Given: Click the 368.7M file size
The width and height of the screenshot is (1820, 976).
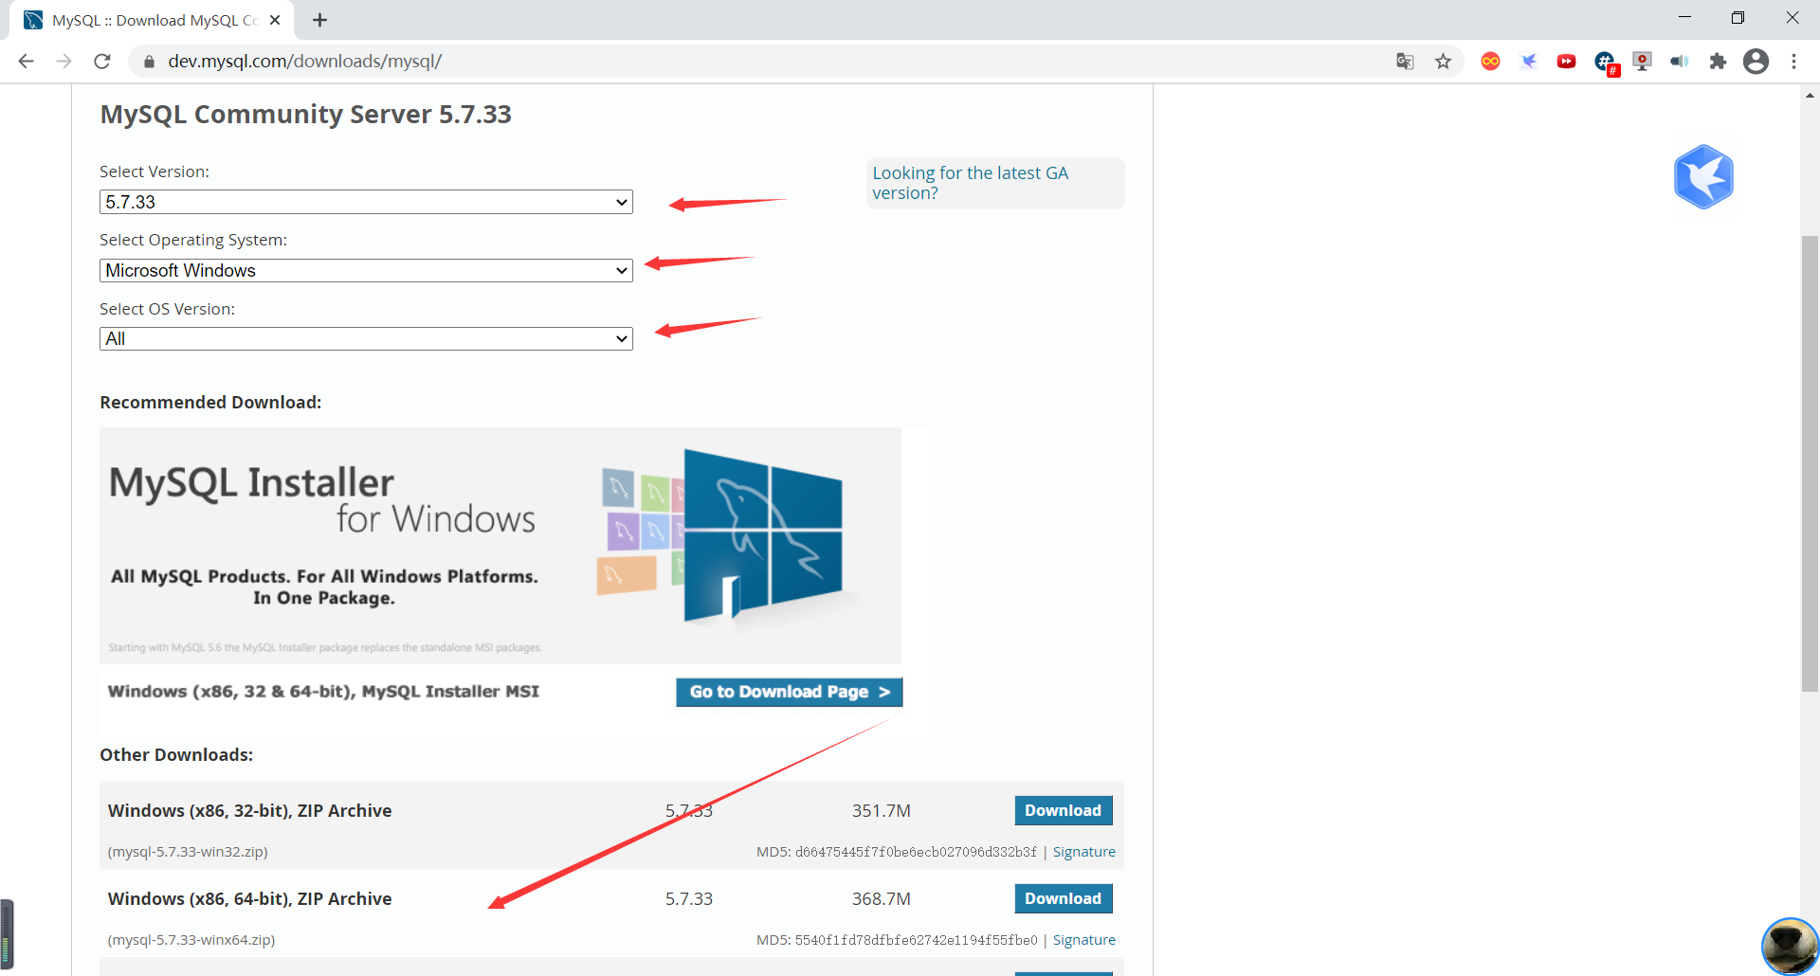Looking at the screenshot, I should coord(881,898).
